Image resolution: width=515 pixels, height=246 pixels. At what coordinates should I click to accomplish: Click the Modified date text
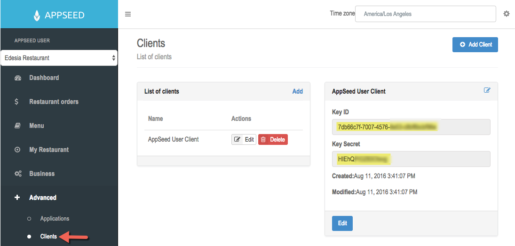(375, 192)
